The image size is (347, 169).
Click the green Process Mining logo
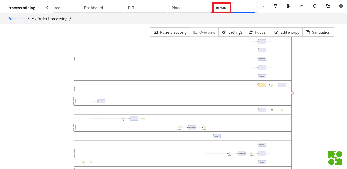[x=335, y=158]
